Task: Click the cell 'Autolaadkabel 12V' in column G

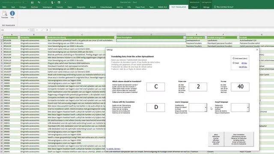Action: pos(248,40)
